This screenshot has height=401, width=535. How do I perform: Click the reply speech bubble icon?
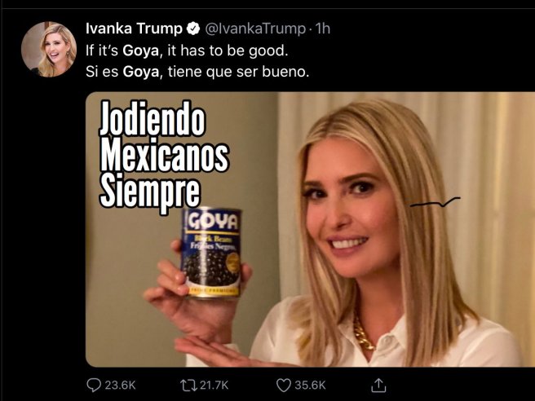coord(94,386)
